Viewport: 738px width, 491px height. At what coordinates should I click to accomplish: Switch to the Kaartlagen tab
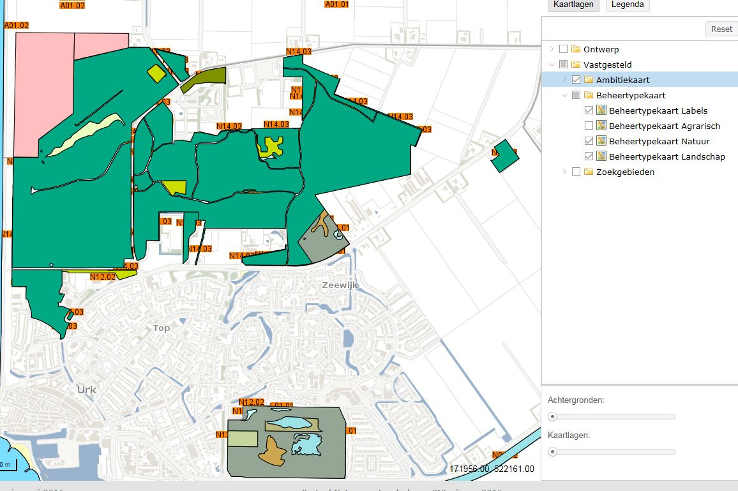pyautogui.click(x=574, y=4)
